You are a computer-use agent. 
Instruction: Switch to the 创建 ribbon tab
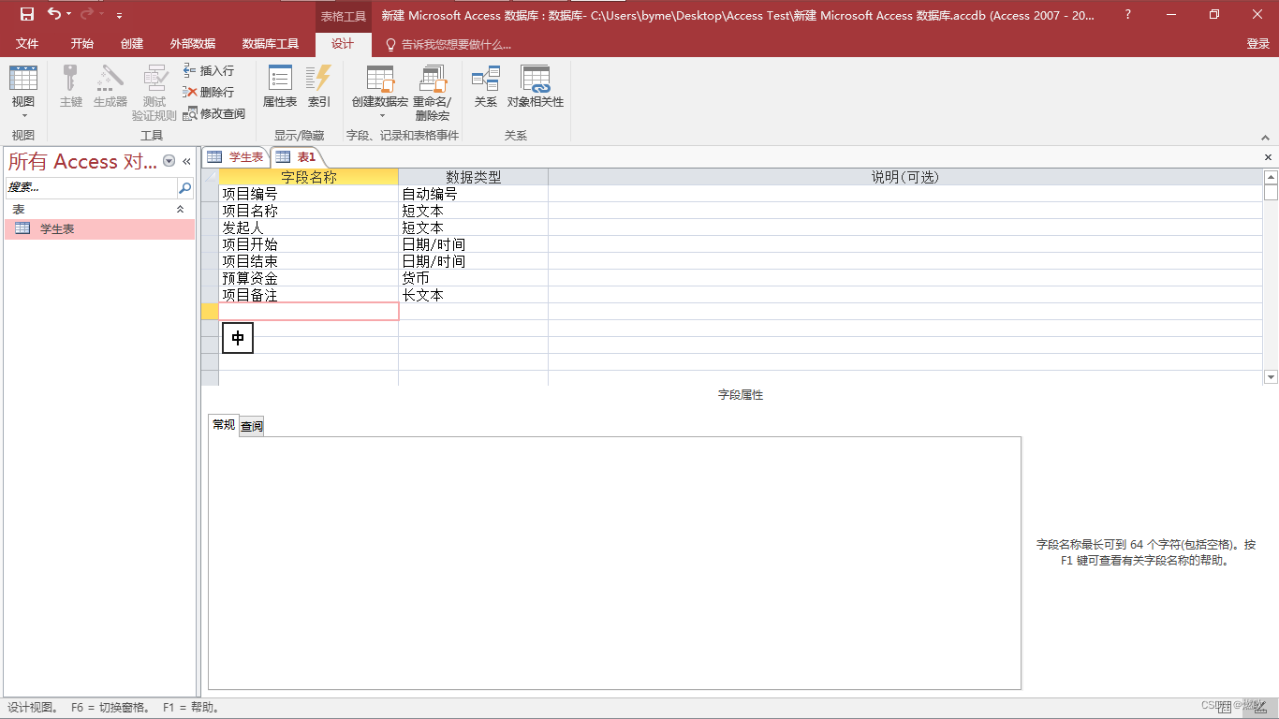[x=132, y=44]
